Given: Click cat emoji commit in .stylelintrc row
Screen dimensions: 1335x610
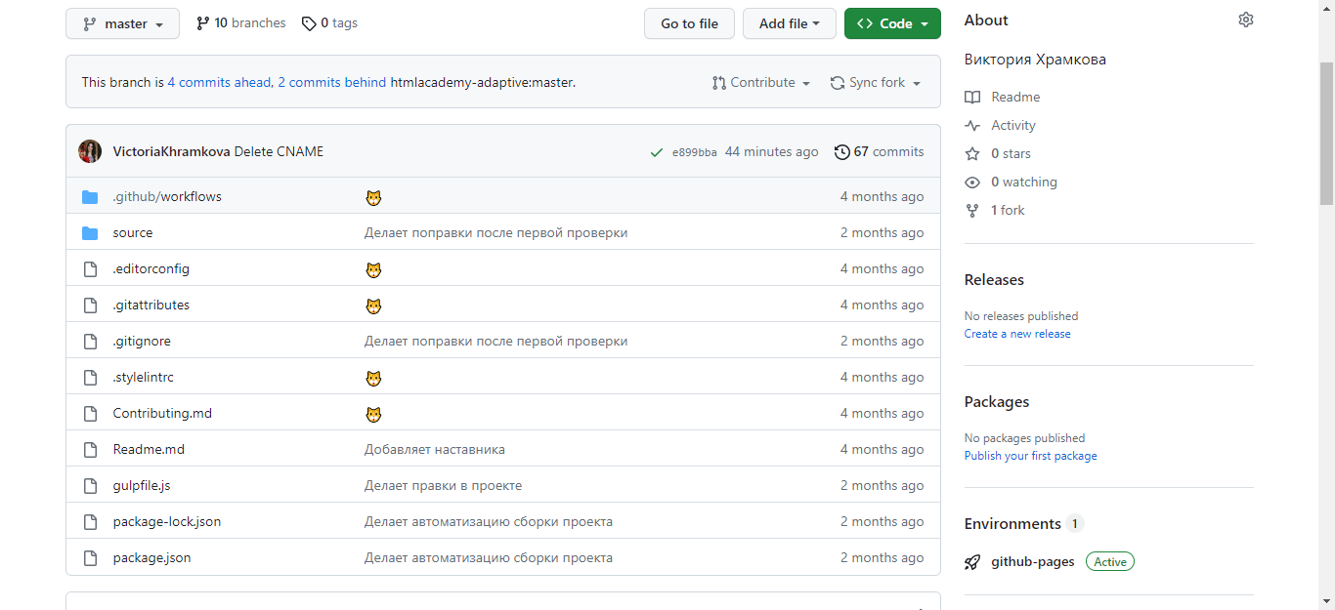Looking at the screenshot, I should pos(373,378).
